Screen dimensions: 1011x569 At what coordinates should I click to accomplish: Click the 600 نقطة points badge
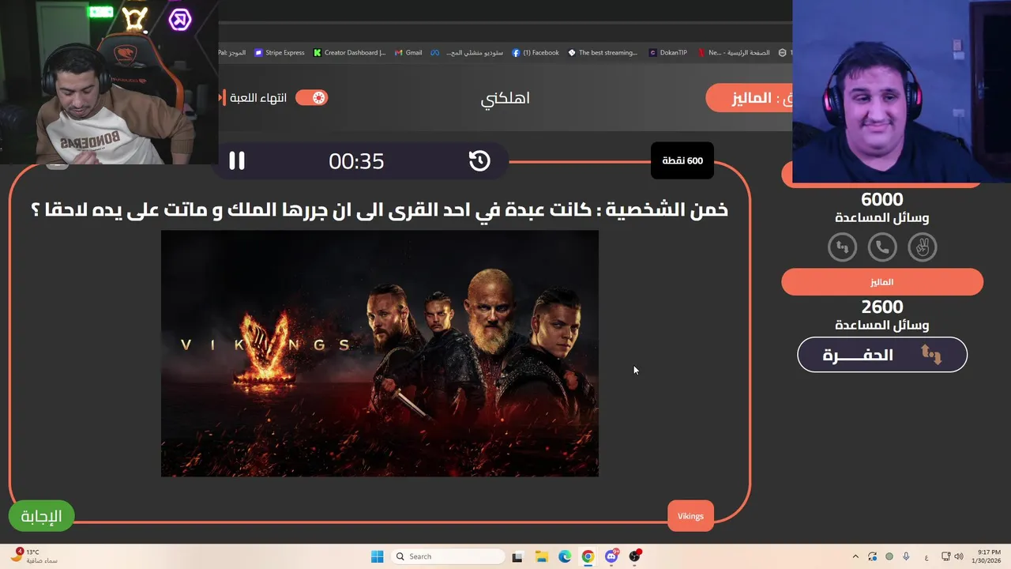[x=682, y=160]
